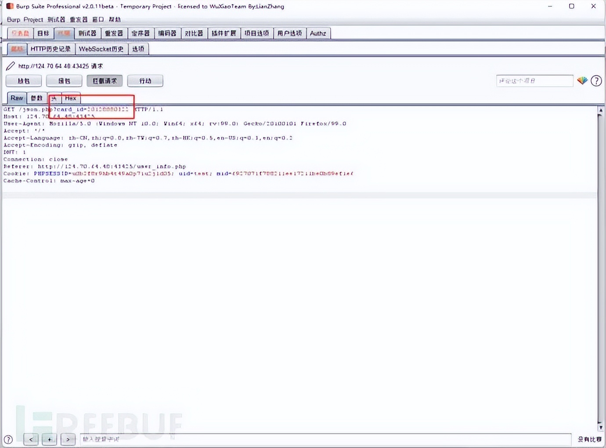The height and width of the screenshot is (448, 606).
Task: Open the Authz extension tab
Action: (318, 33)
